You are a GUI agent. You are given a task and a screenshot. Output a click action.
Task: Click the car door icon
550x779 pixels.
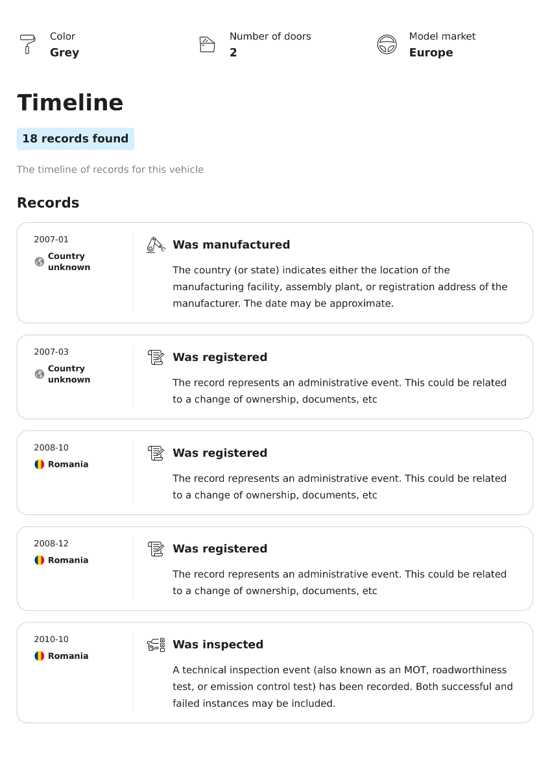207,44
